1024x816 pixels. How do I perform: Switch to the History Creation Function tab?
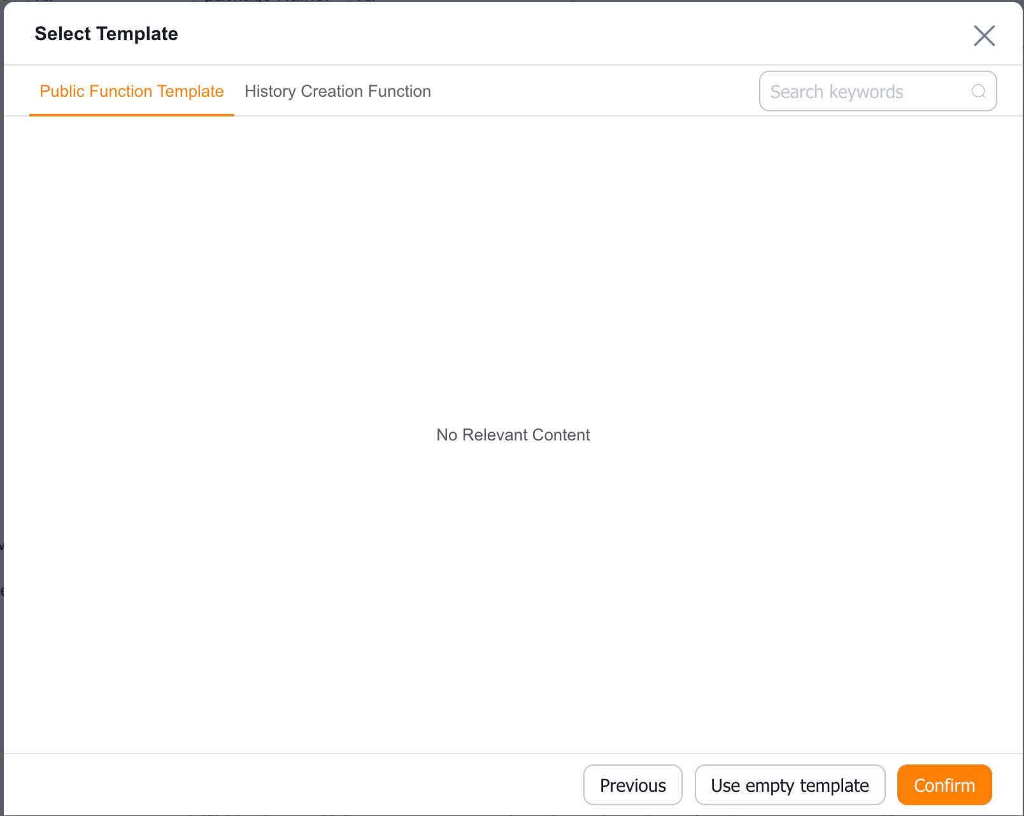pos(337,91)
